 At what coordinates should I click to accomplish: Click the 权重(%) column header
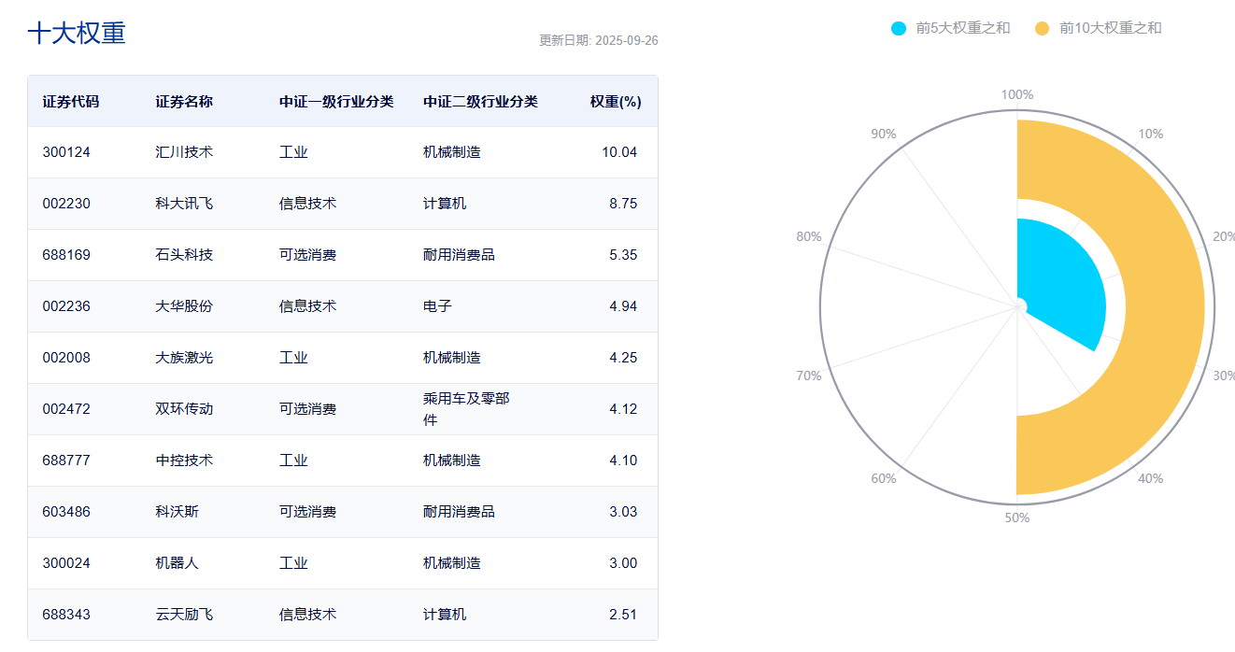pyautogui.click(x=615, y=102)
